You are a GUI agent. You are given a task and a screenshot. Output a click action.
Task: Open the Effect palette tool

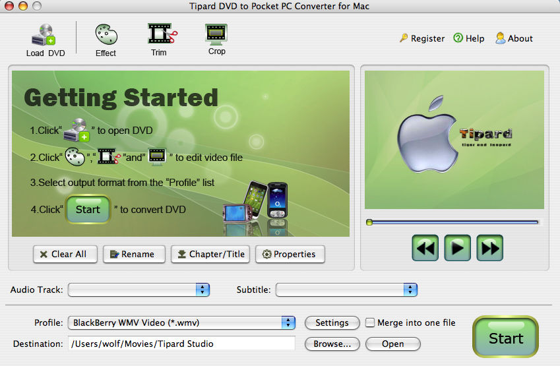click(106, 40)
